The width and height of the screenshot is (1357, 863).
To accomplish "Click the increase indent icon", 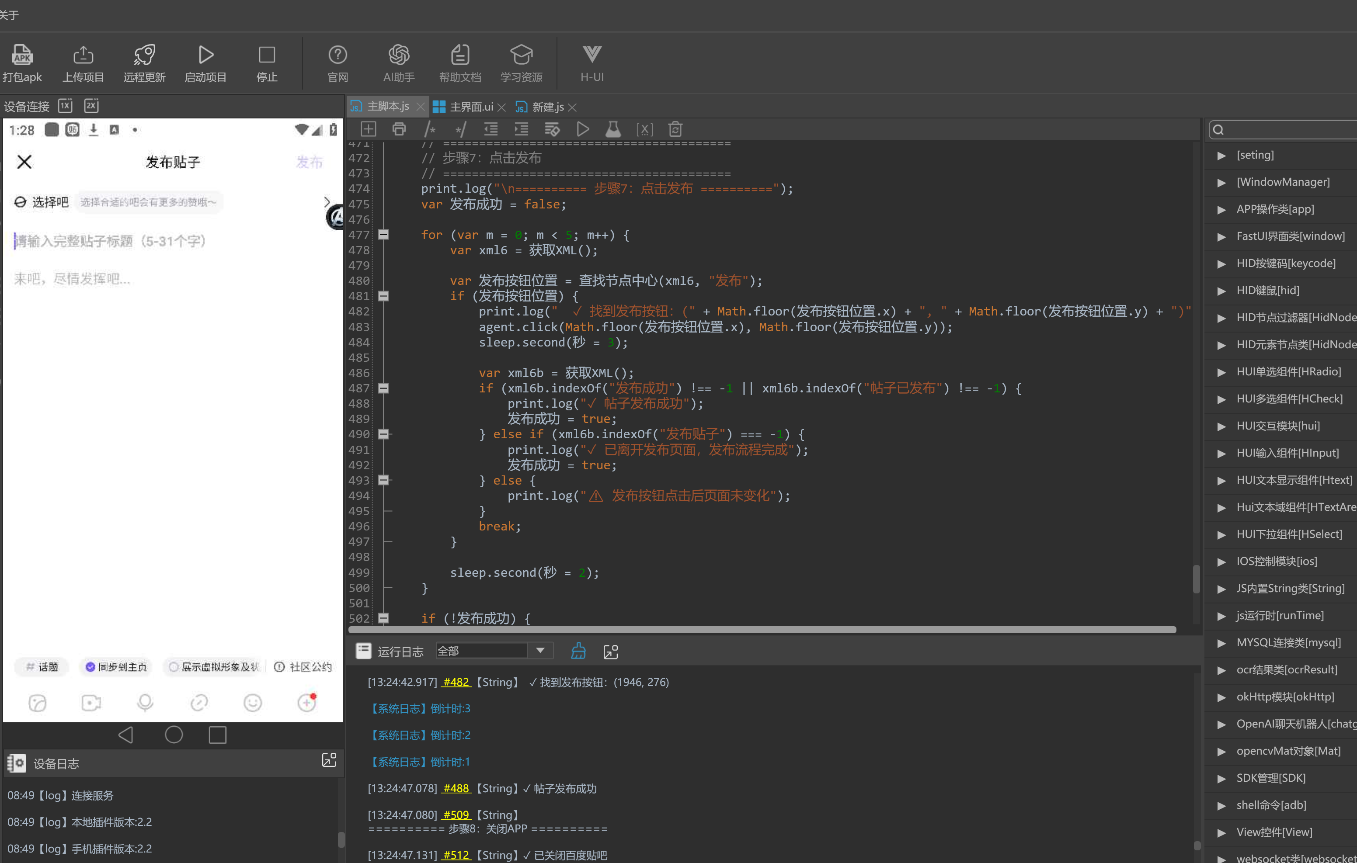I will 521,129.
